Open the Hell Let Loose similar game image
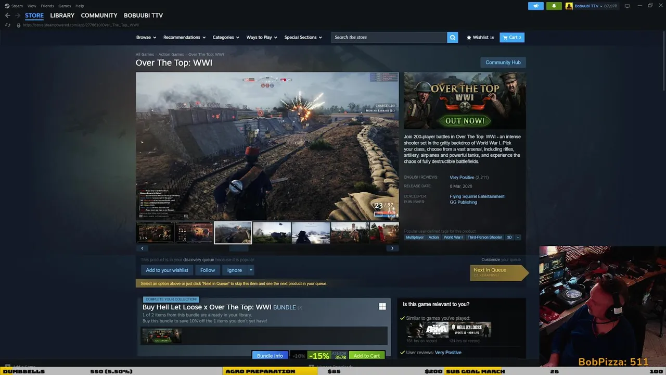This screenshot has width=666, height=375. click(470, 330)
